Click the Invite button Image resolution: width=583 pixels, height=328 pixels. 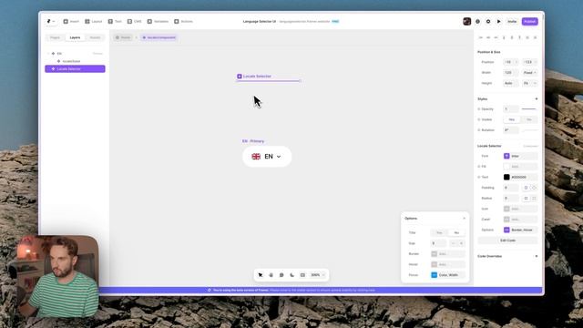(512, 22)
